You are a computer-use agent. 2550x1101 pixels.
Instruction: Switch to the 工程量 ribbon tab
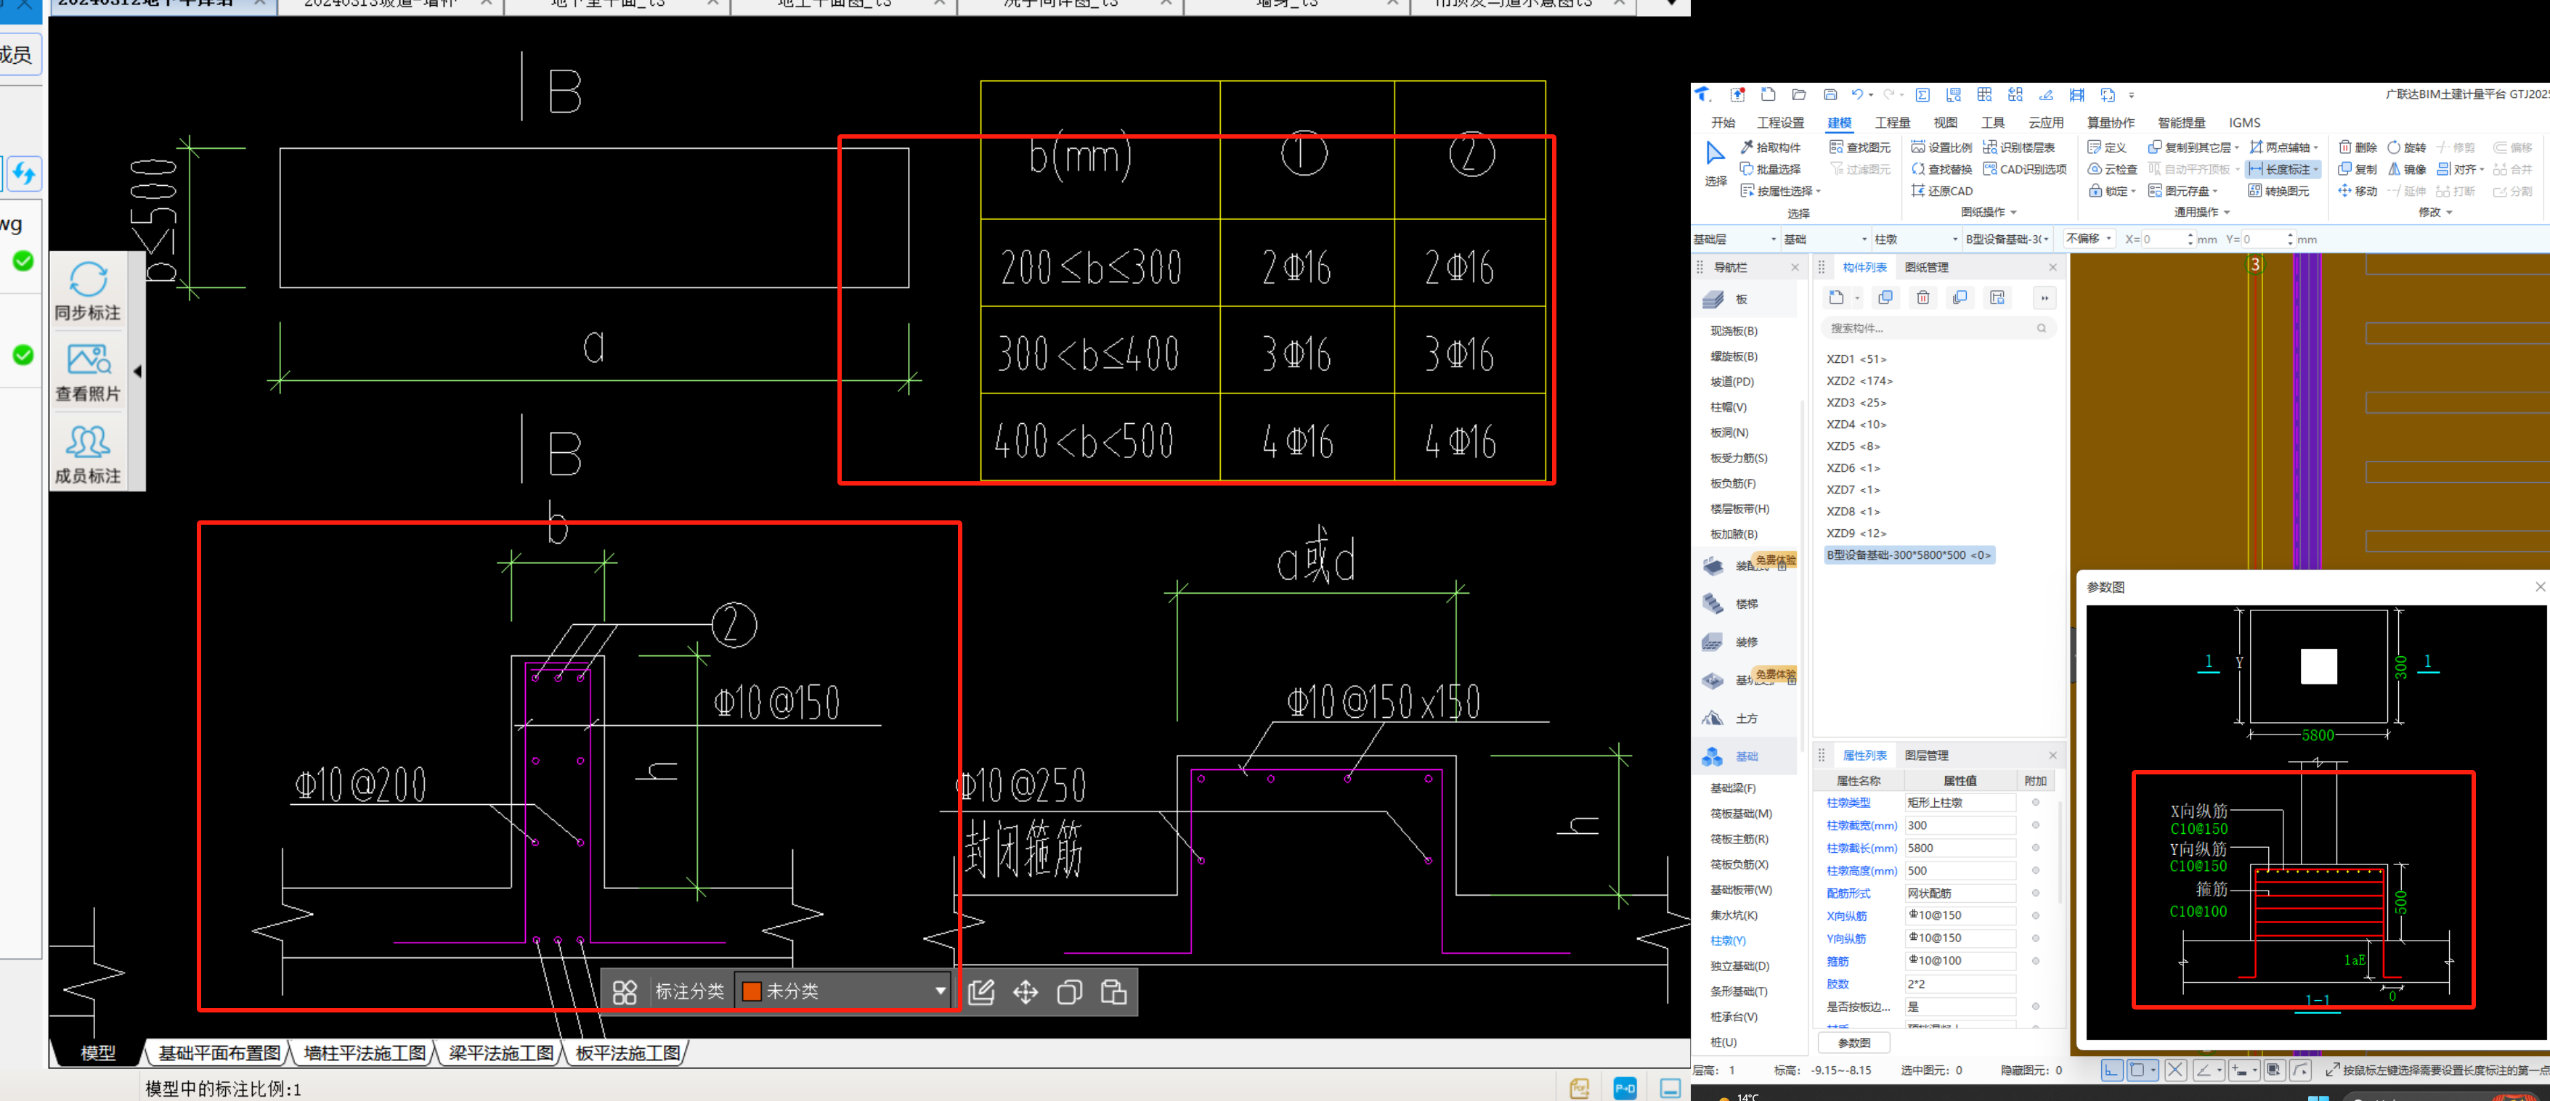pyautogui.click(x=1892, y=123)
